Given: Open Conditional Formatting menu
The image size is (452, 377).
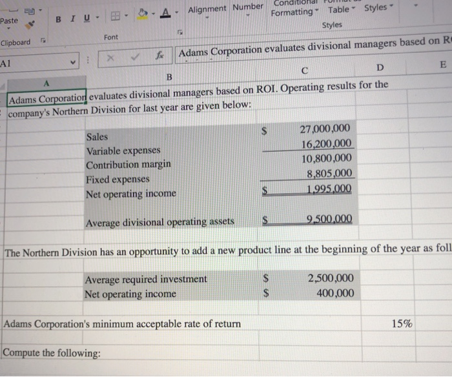Looking at the screenshot, I should (x=294, y=9).
